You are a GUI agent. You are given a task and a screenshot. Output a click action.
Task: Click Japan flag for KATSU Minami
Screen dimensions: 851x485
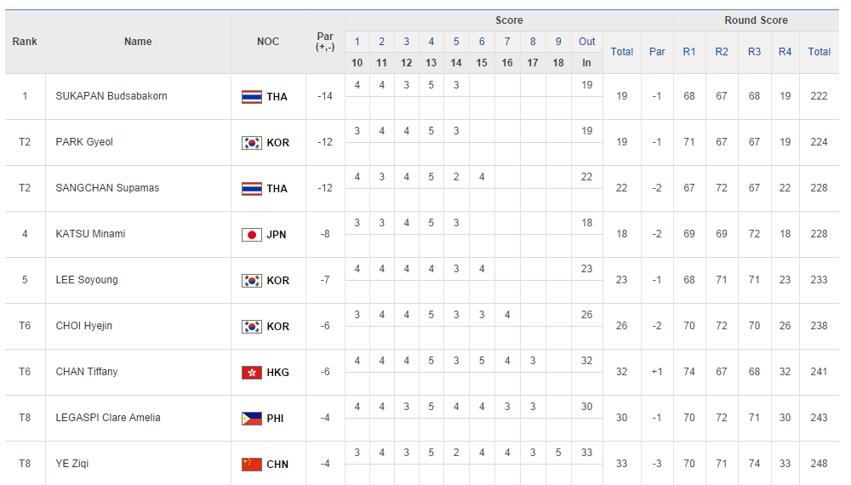click(x=251, y=235)
